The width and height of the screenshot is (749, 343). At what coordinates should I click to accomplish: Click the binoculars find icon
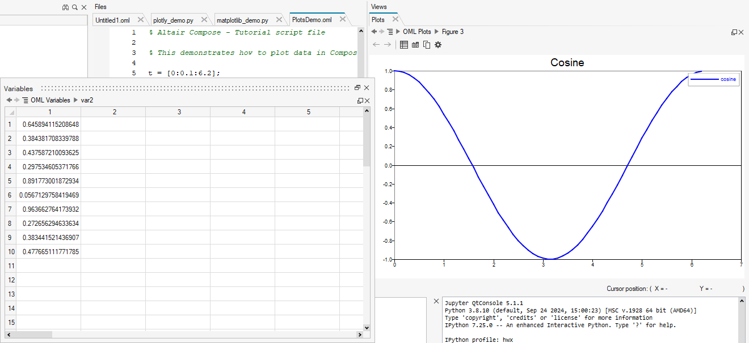point(66,7)
